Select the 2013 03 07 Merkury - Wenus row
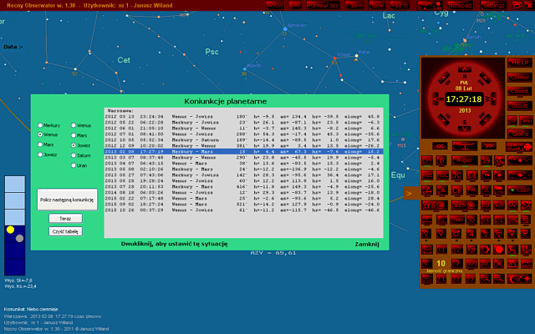The width and height of the screenshot is (535, 334). point(243,158)
